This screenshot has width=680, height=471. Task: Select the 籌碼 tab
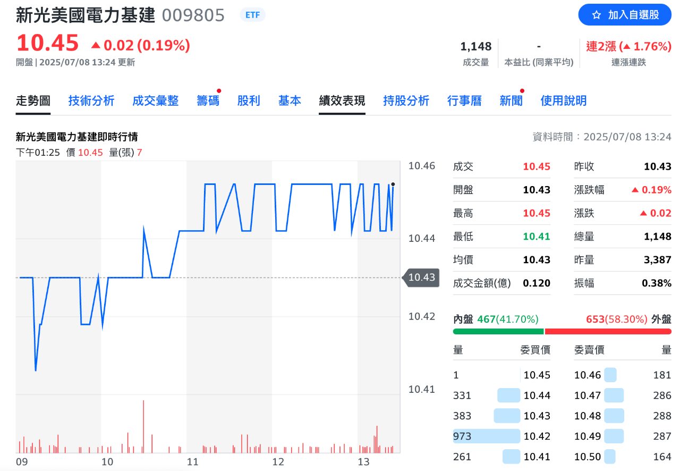coord(208,100)
